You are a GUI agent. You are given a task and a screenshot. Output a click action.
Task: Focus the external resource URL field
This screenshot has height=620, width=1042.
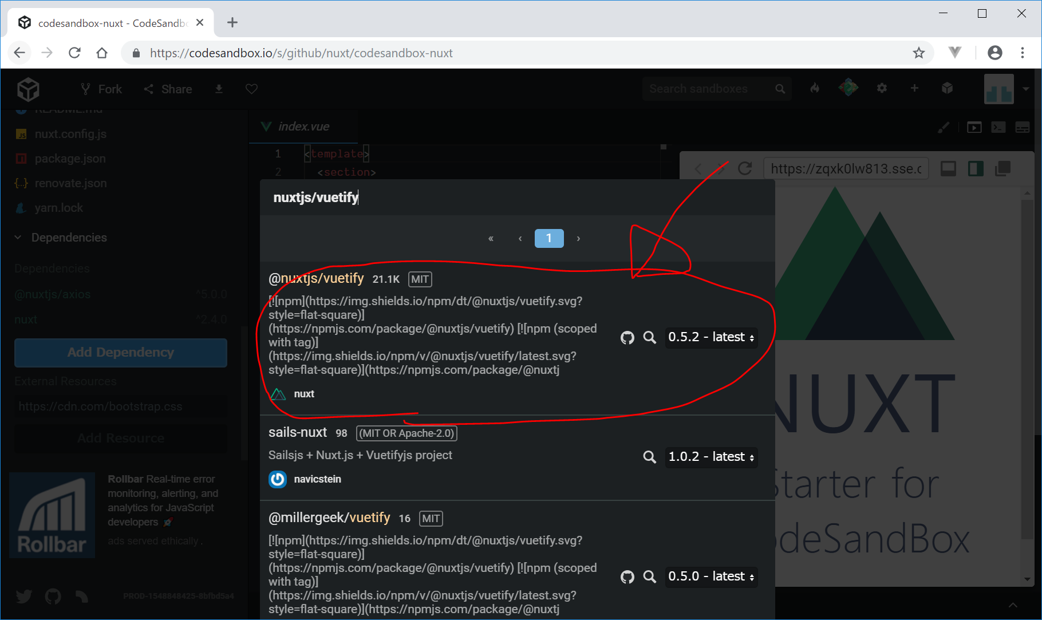pyautogui.click(x=121, y=406)
